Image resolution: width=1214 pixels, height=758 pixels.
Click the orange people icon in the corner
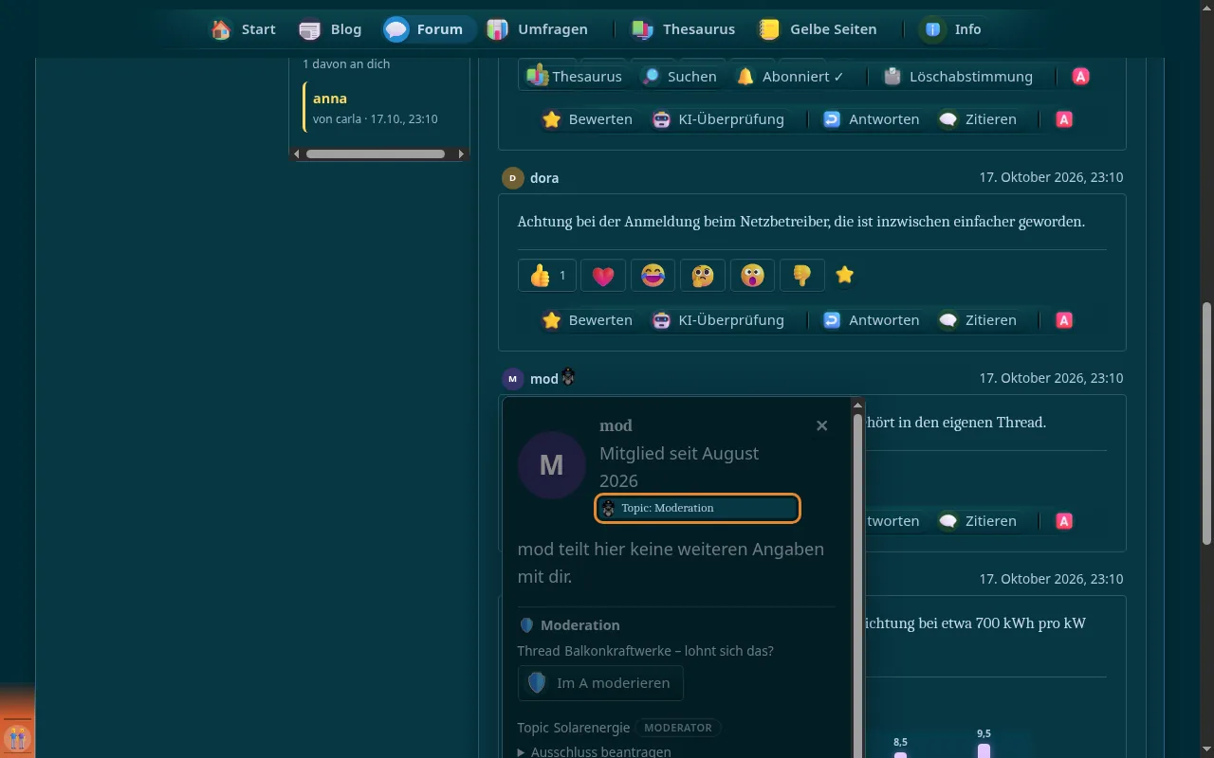17,738
